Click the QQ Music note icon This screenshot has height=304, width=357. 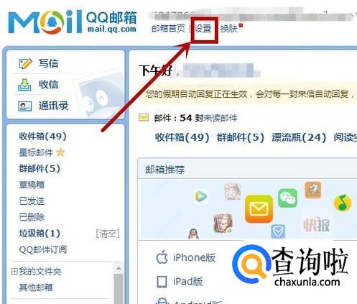(x=343, y=203)
